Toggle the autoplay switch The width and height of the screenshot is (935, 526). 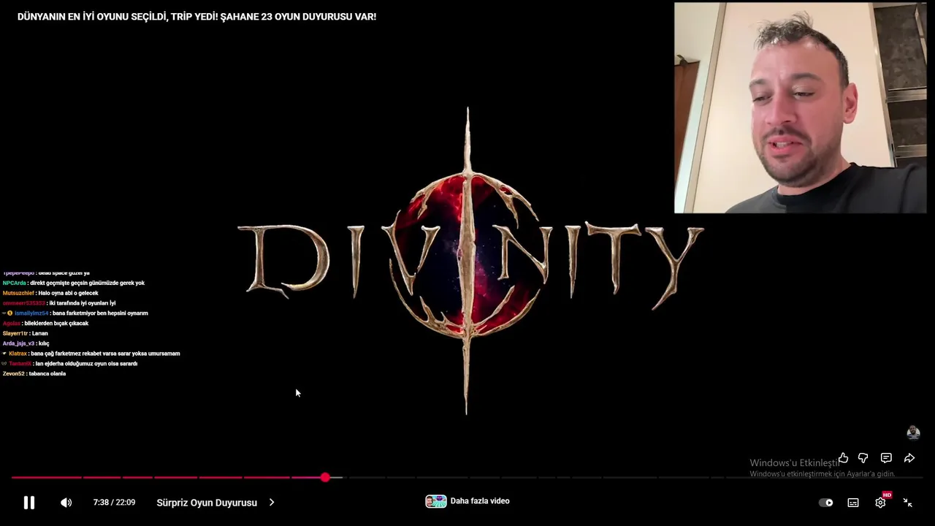click(x=826, y=503)
